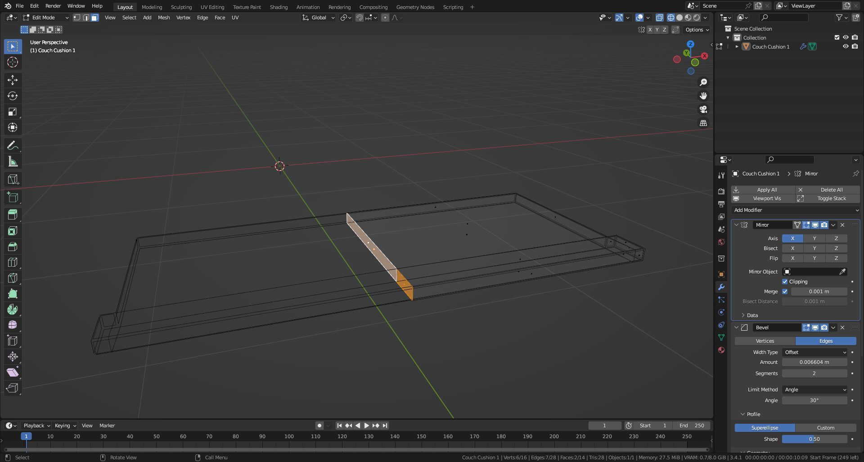
Task: Click the Apply All button
Action: click(x=763, y=190)
